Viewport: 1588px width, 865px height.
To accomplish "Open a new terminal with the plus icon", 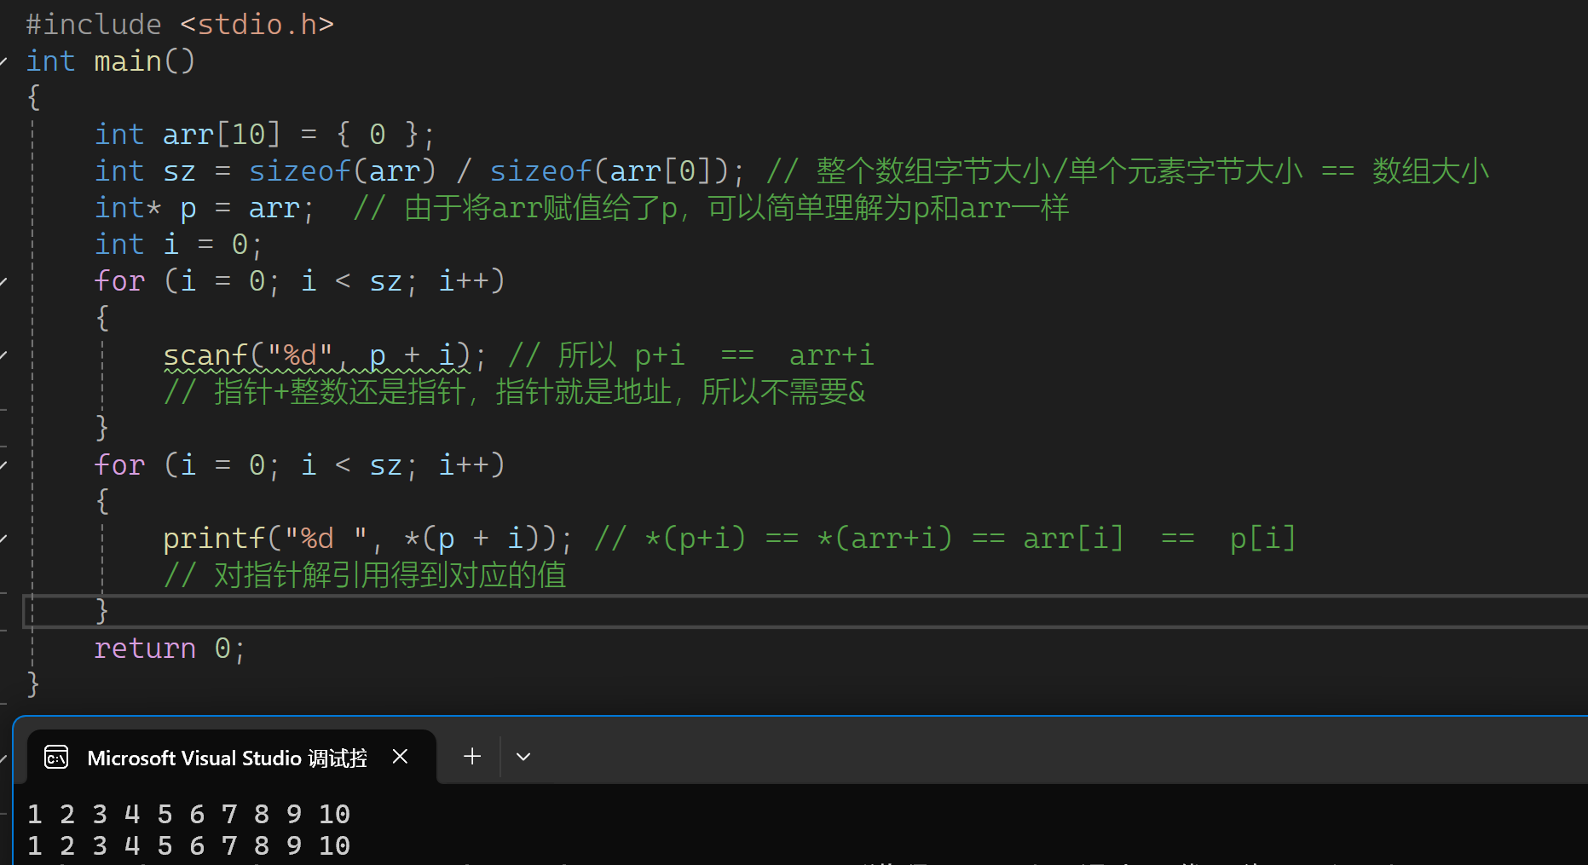I will point(471,757).
